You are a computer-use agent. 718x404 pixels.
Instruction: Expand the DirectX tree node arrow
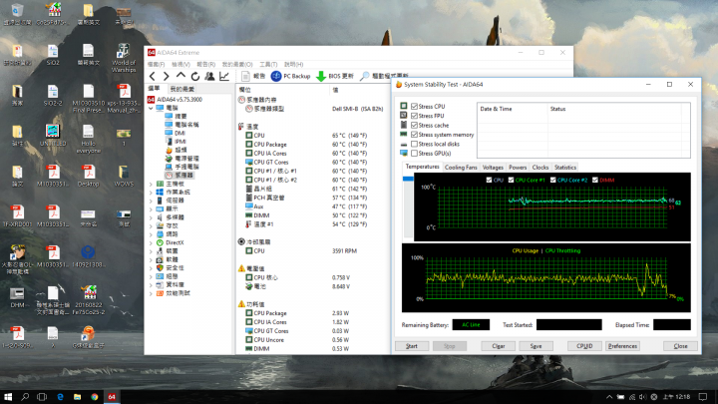click(x=152, y=241)
